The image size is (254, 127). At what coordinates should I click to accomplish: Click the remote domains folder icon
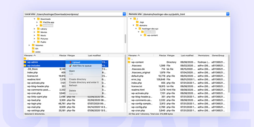[x=137, y=25]
